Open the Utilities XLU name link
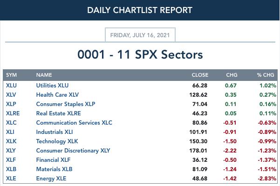The height and width of the screenshot is (186, 280). (x=52, y=86)
